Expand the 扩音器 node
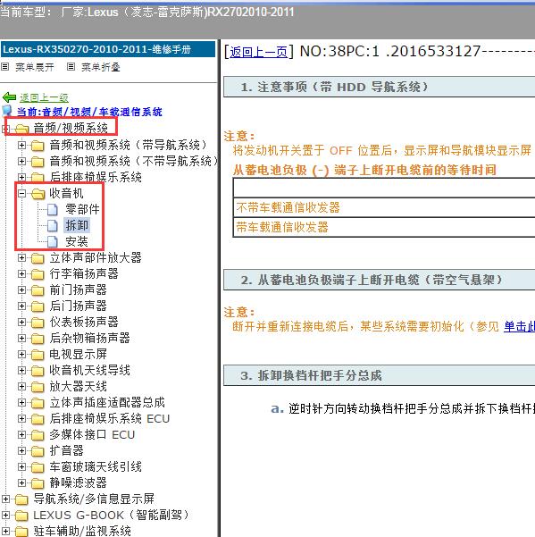This screenshot has width=535, height=537. (22, 450)
